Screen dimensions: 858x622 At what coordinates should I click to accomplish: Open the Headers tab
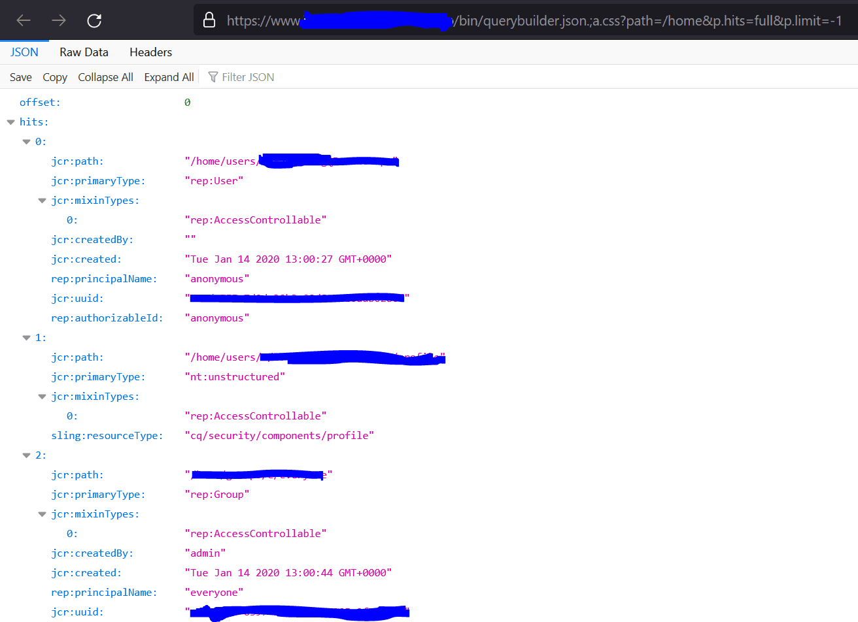point(150,52)
